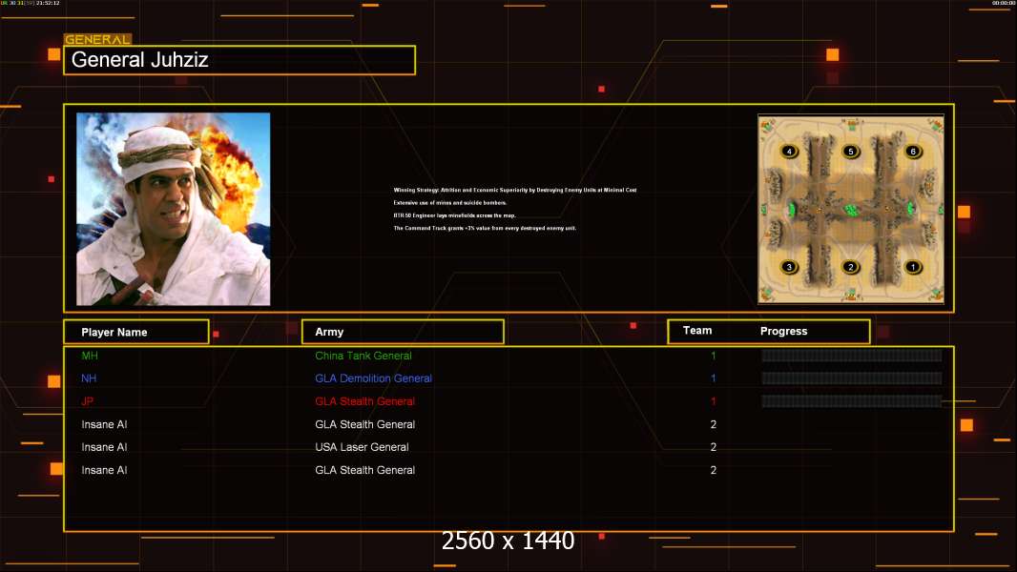This screenshot has height=572, width=1017.
Task: Select start position 4 on the map
Action: click(x=789, y=152)
